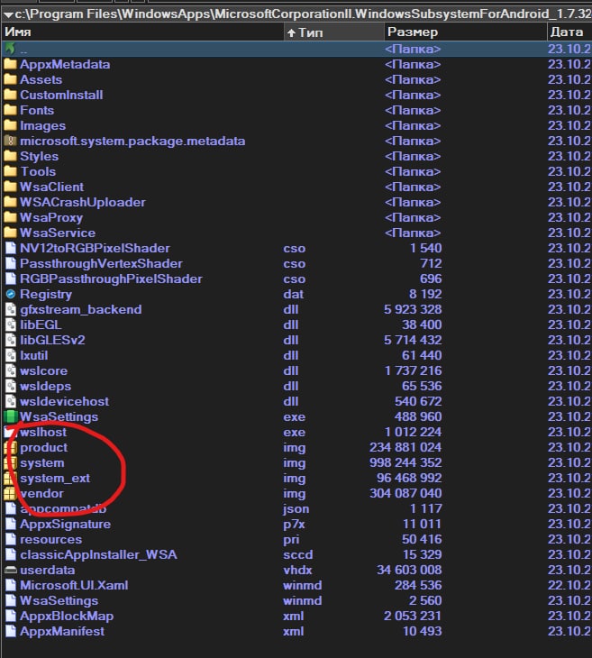This screenshot has width=592, height=658.
Task: Sort by the Имя column header
Action: pyautogui.click(x=142, y=32)
